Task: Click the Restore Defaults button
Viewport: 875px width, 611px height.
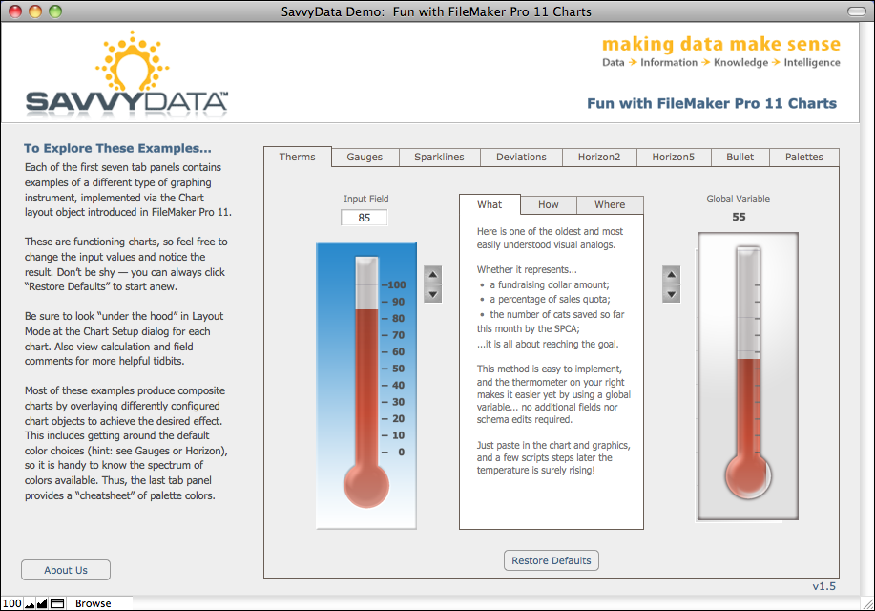Action: pos(552,560)
